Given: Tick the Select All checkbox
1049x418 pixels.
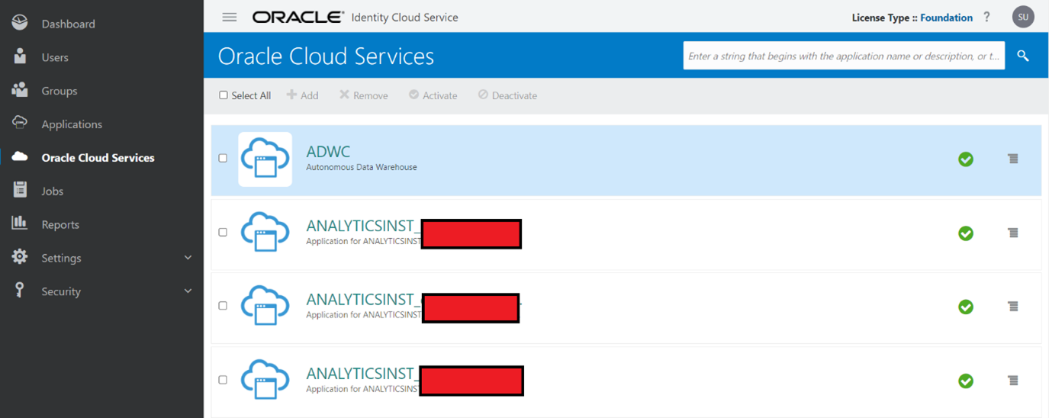Looking at the screenshot, I should 224,95.
